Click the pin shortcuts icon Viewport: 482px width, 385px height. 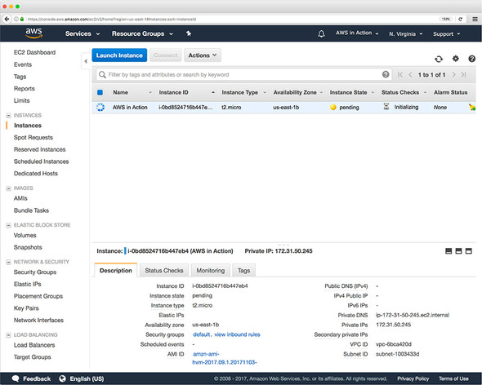click(x=189, y=33)
